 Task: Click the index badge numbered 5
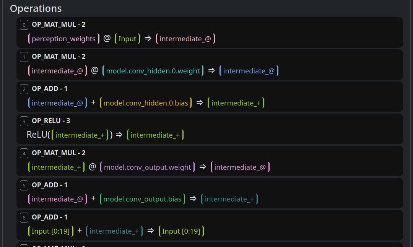pyautogui.click(x=24, y=185)
